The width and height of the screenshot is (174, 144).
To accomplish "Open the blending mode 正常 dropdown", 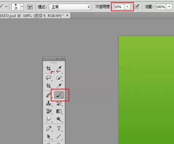I will [70, 7].
